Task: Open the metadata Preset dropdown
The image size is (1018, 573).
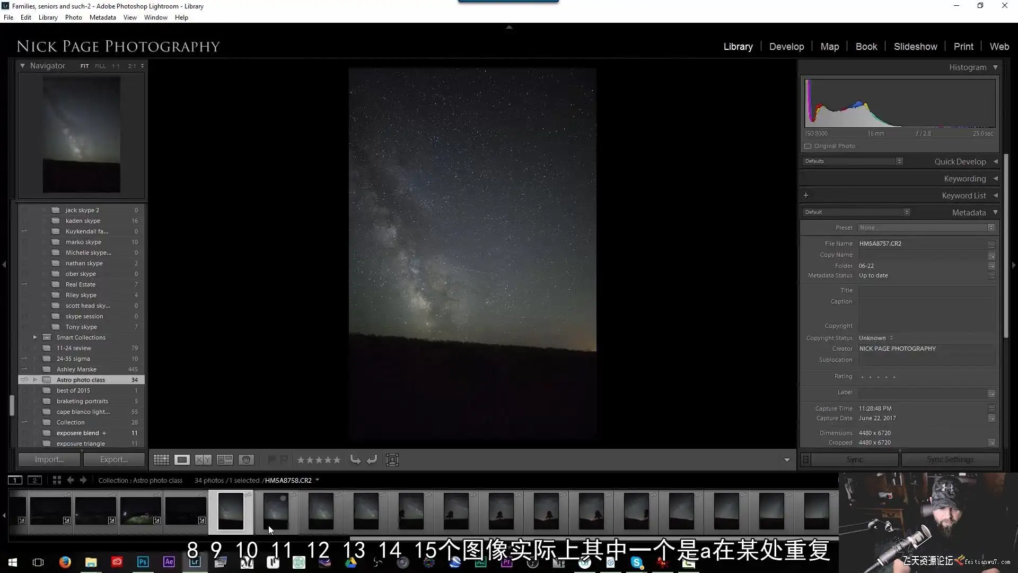Action: pos(925,228)
